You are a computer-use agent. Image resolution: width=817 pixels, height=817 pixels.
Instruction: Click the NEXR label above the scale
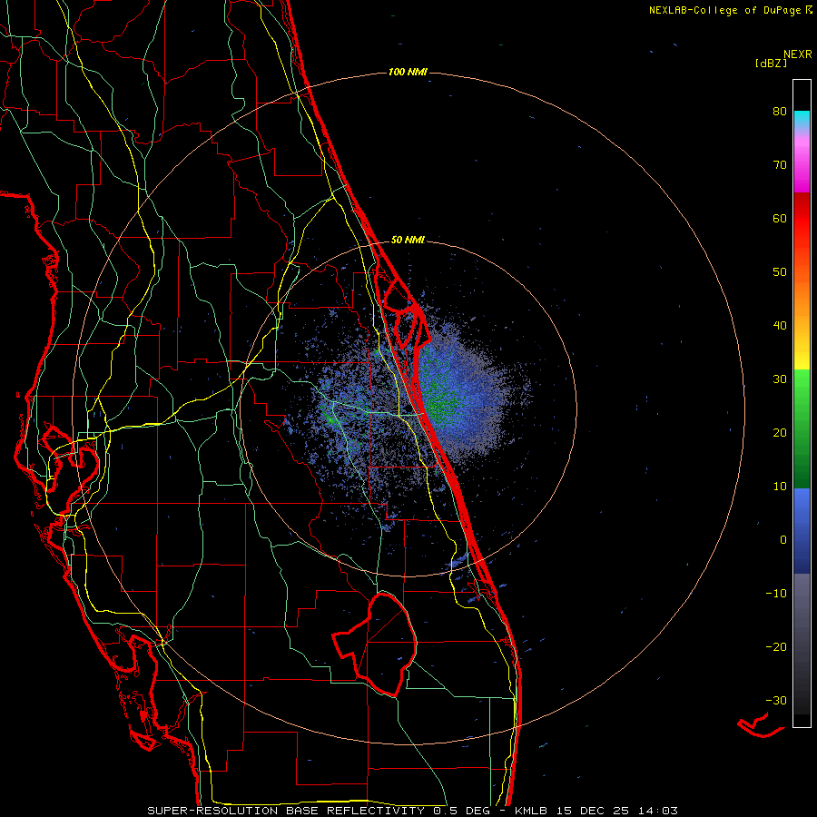point(798,54)
